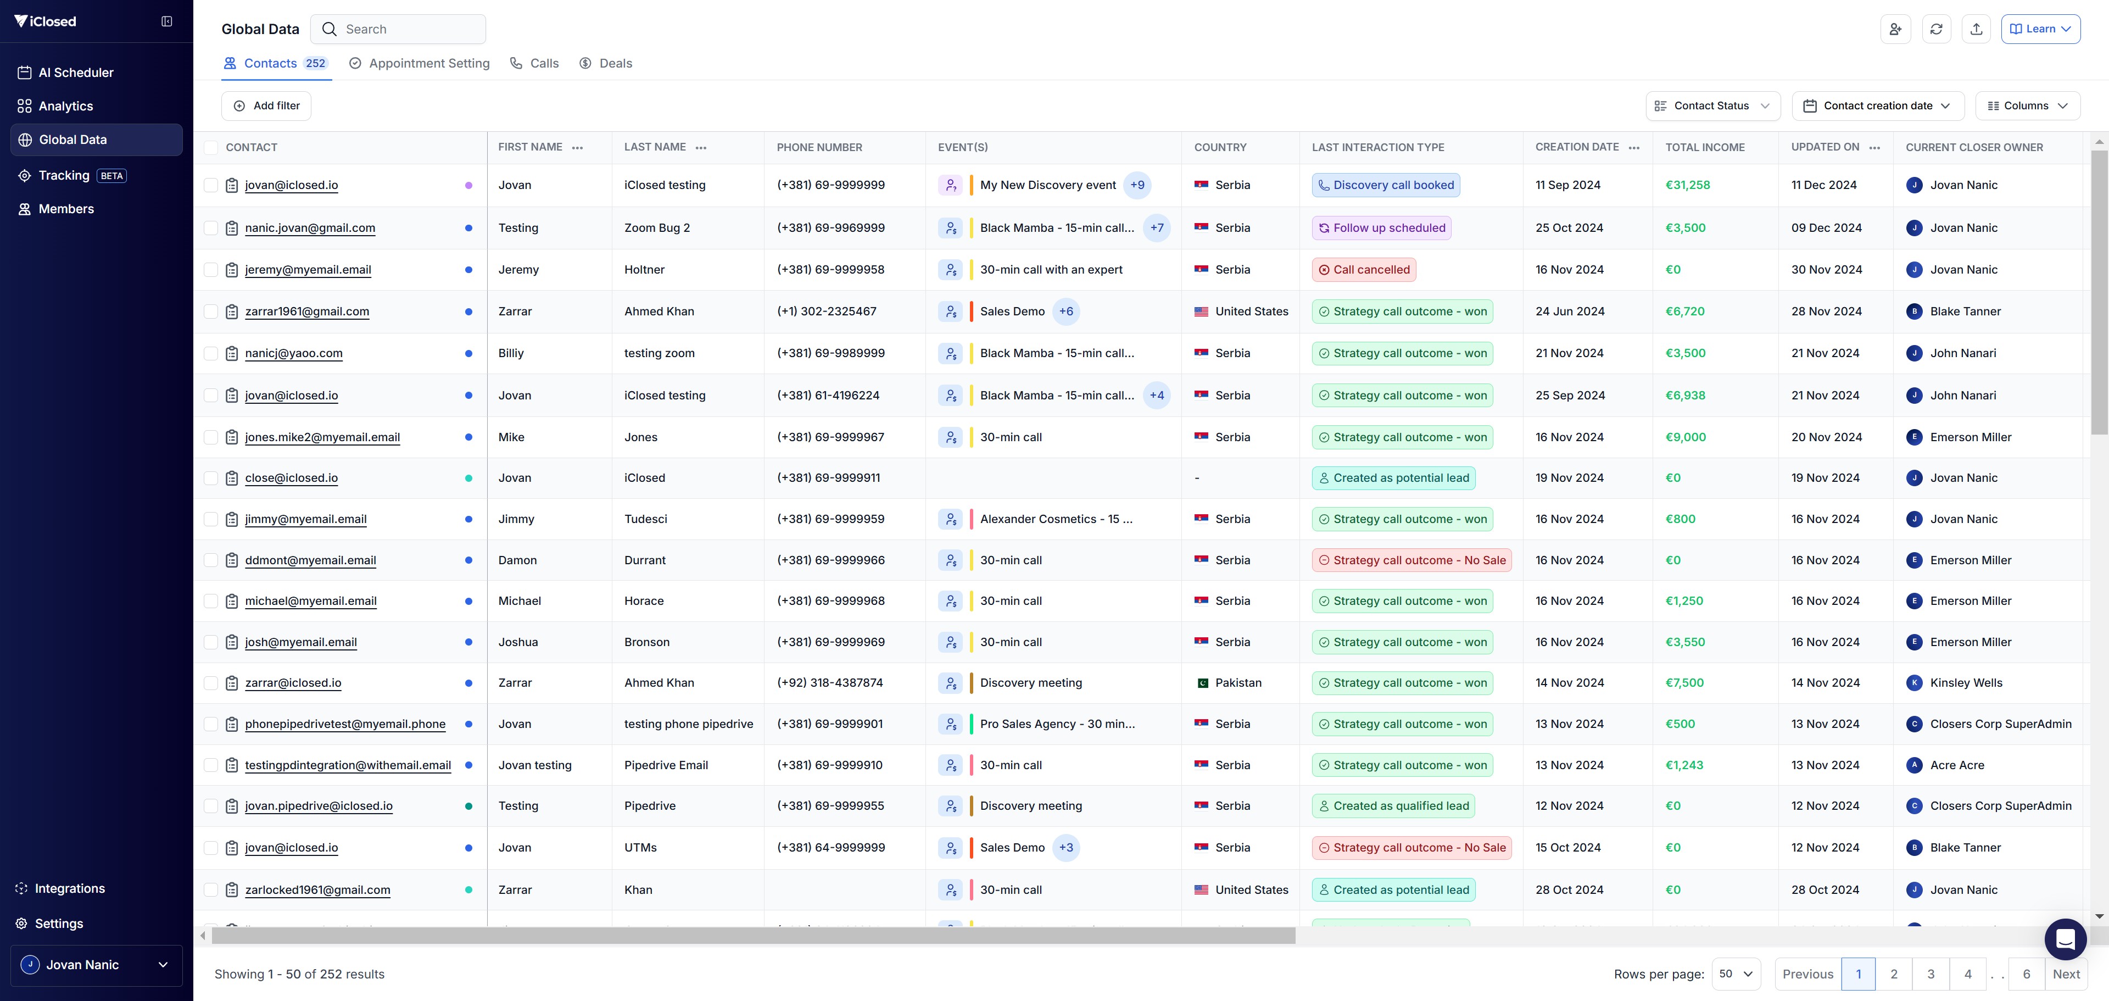2109x1001 pixels.
Task: Expand the Columns dropdown
Action: 2027,105
